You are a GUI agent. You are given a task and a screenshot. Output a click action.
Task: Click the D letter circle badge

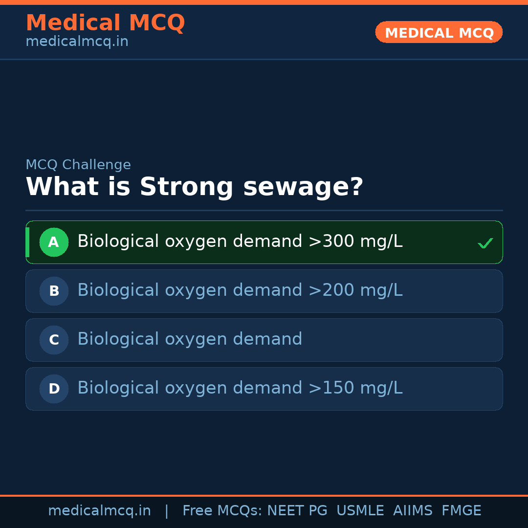point(54,389)
